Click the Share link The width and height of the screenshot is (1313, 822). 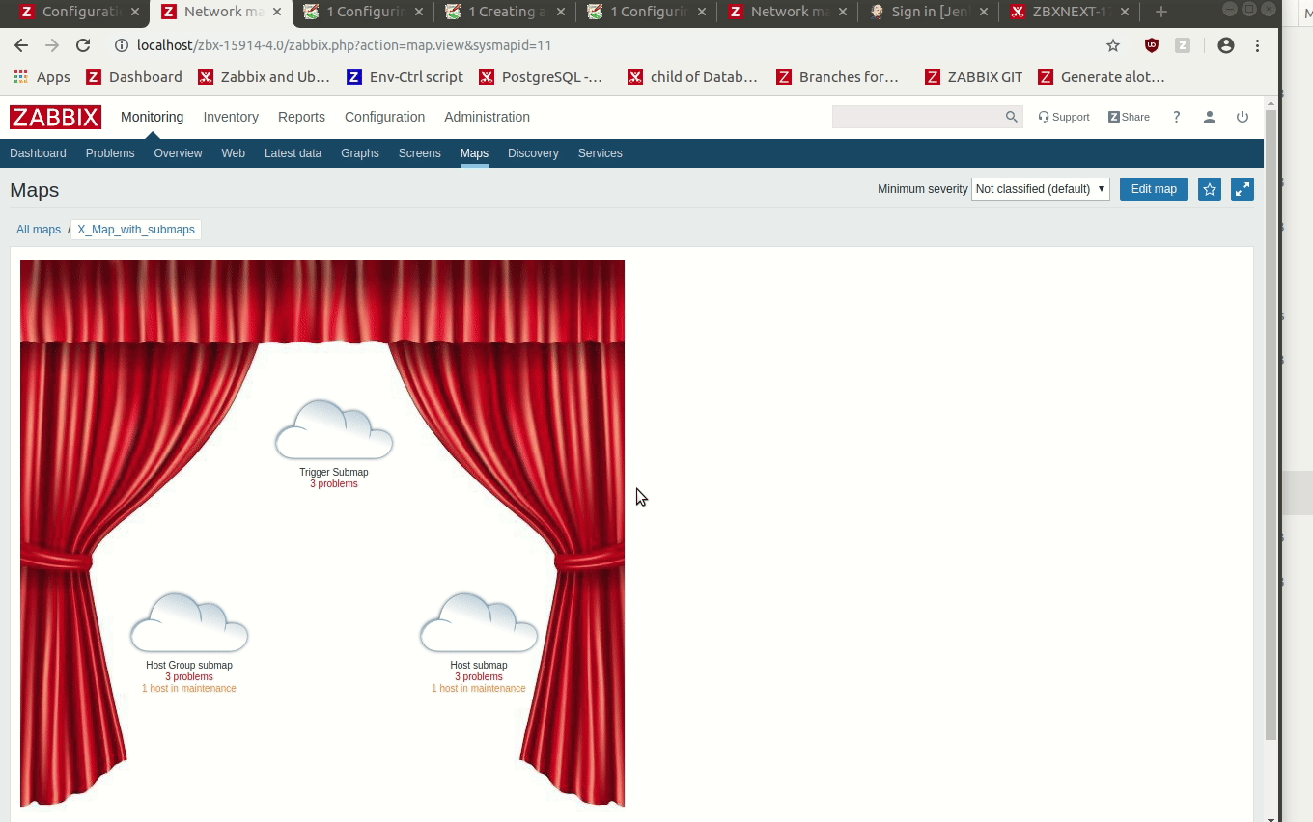click(x=1129, y=117)
